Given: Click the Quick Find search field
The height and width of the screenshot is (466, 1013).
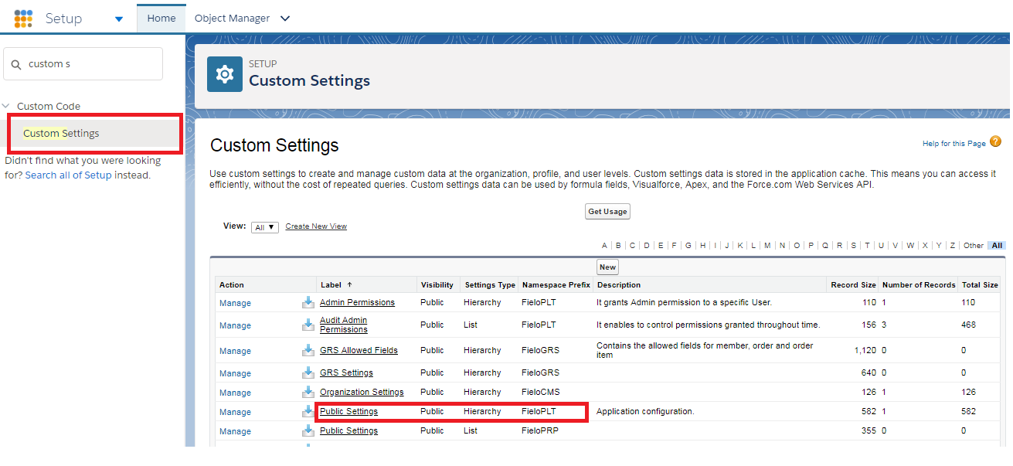Looking at the screenshot, I should pyautogui.click(x=83, y=63).
